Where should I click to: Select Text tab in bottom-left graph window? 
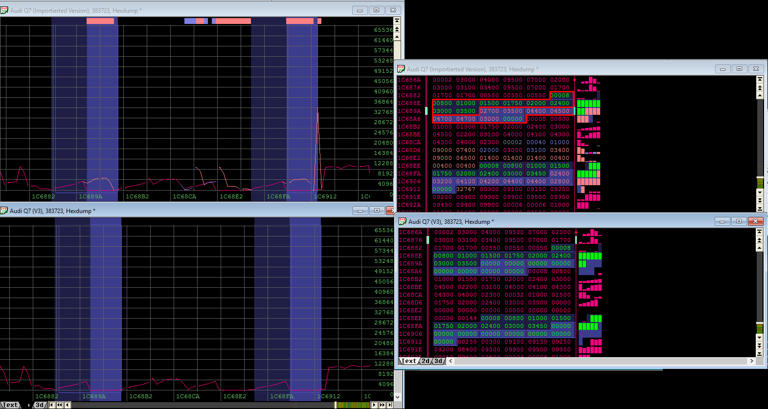[10, 405]
